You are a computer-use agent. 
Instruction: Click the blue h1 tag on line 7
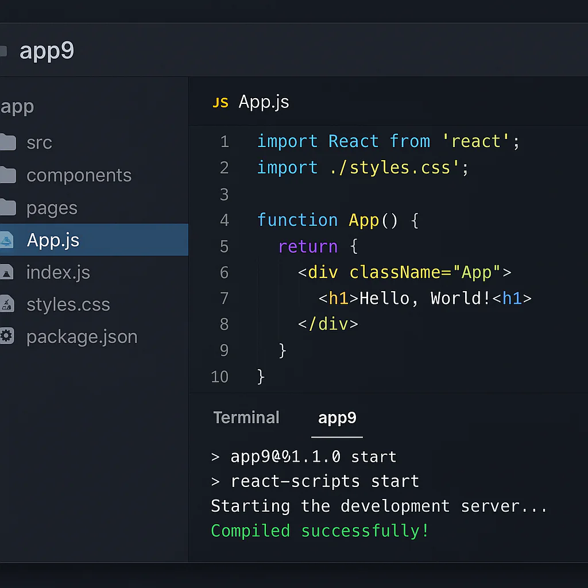[512, 299]
